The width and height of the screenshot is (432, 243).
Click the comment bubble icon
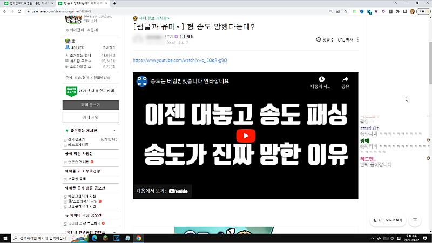click(x=318, y=39)
